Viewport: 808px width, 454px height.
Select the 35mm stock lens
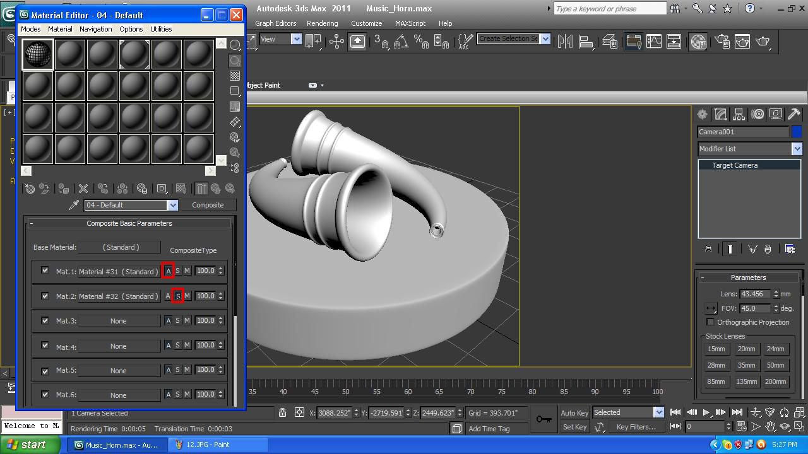[747, 365]
